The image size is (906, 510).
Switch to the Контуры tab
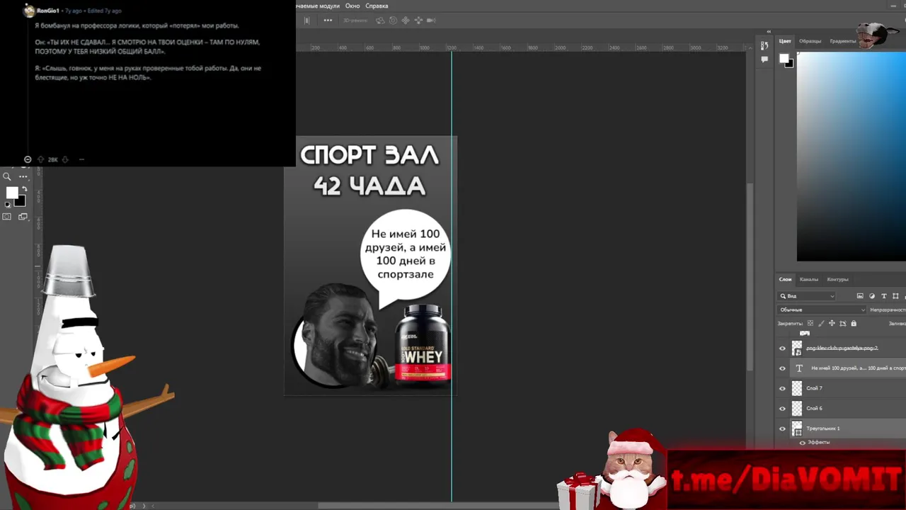click(x=837, y=279)
